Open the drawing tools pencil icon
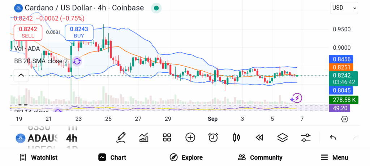370x166 pixels. [x=121, y=137]
